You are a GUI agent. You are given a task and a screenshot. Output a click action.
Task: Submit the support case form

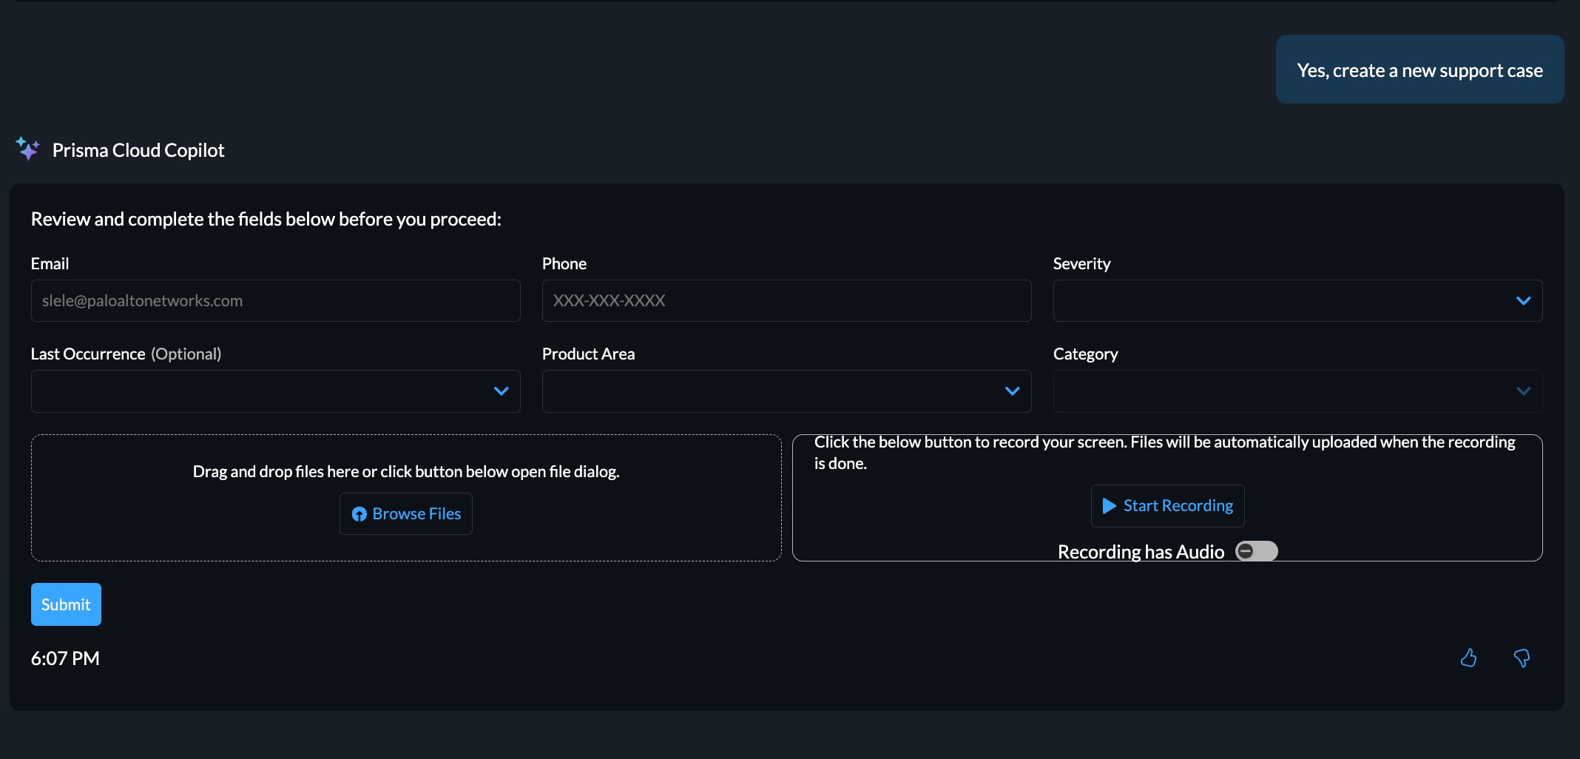point(66,604)
